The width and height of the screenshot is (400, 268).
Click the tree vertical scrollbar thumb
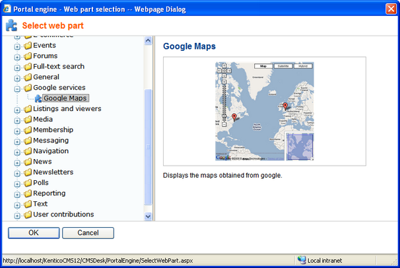[148, 147]
